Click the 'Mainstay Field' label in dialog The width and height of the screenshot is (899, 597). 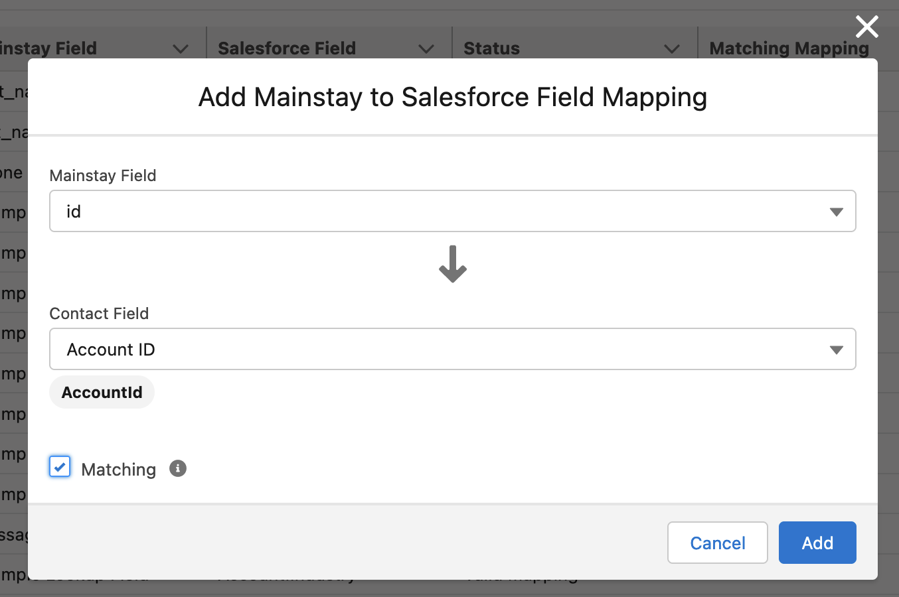point(103,175)
